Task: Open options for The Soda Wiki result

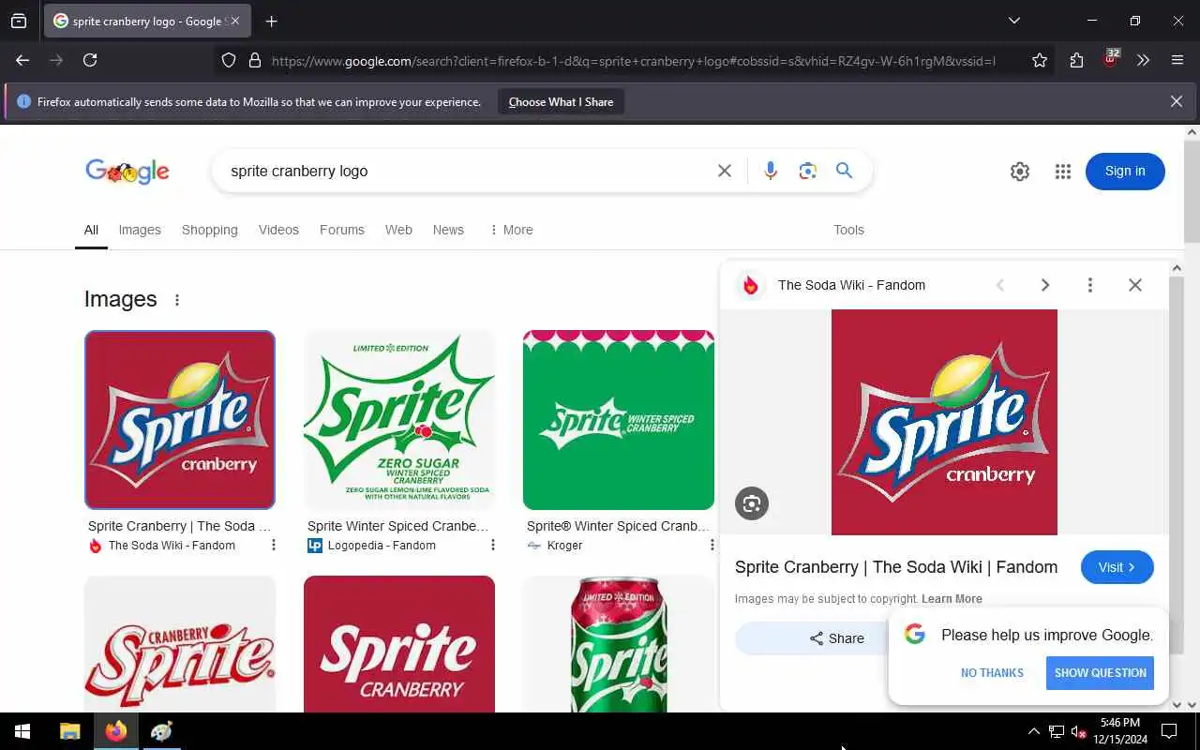Action: (274, 545)
